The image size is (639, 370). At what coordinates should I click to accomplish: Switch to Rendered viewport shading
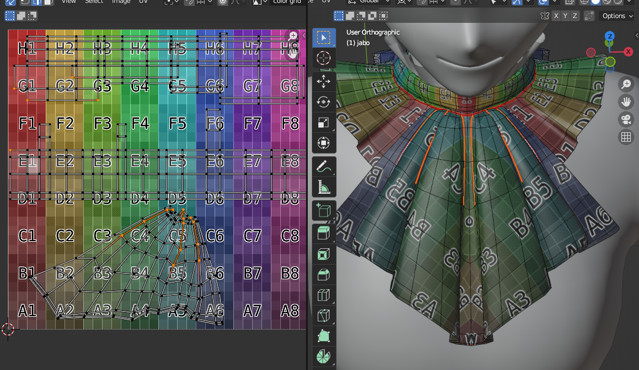618,2
